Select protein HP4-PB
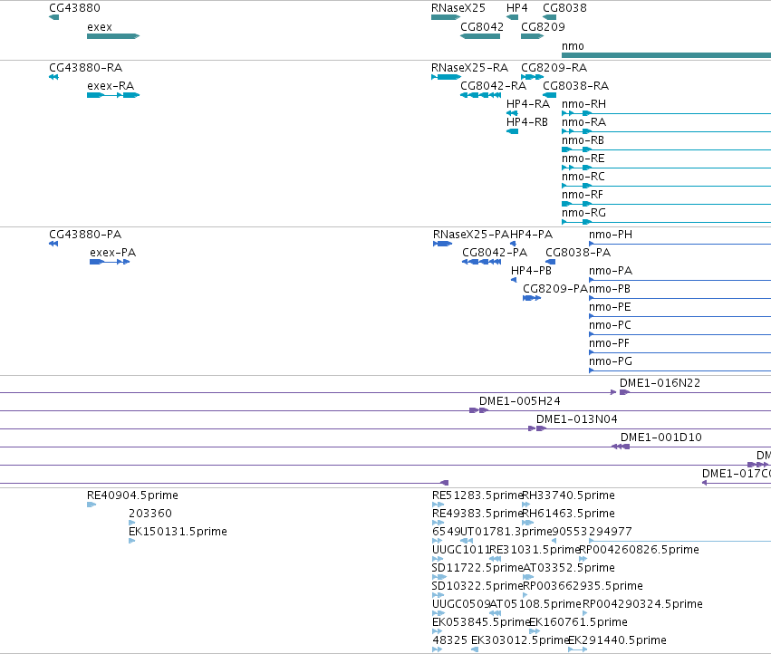Screen dimensions: 771x654 click(531, 271)
